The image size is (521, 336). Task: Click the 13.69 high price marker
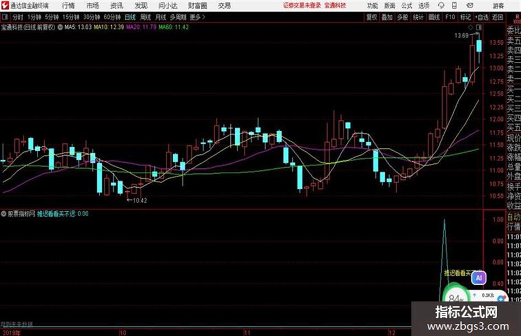[x=461, y=36]
